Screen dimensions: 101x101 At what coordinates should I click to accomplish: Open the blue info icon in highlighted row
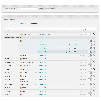tap(67, 52)
